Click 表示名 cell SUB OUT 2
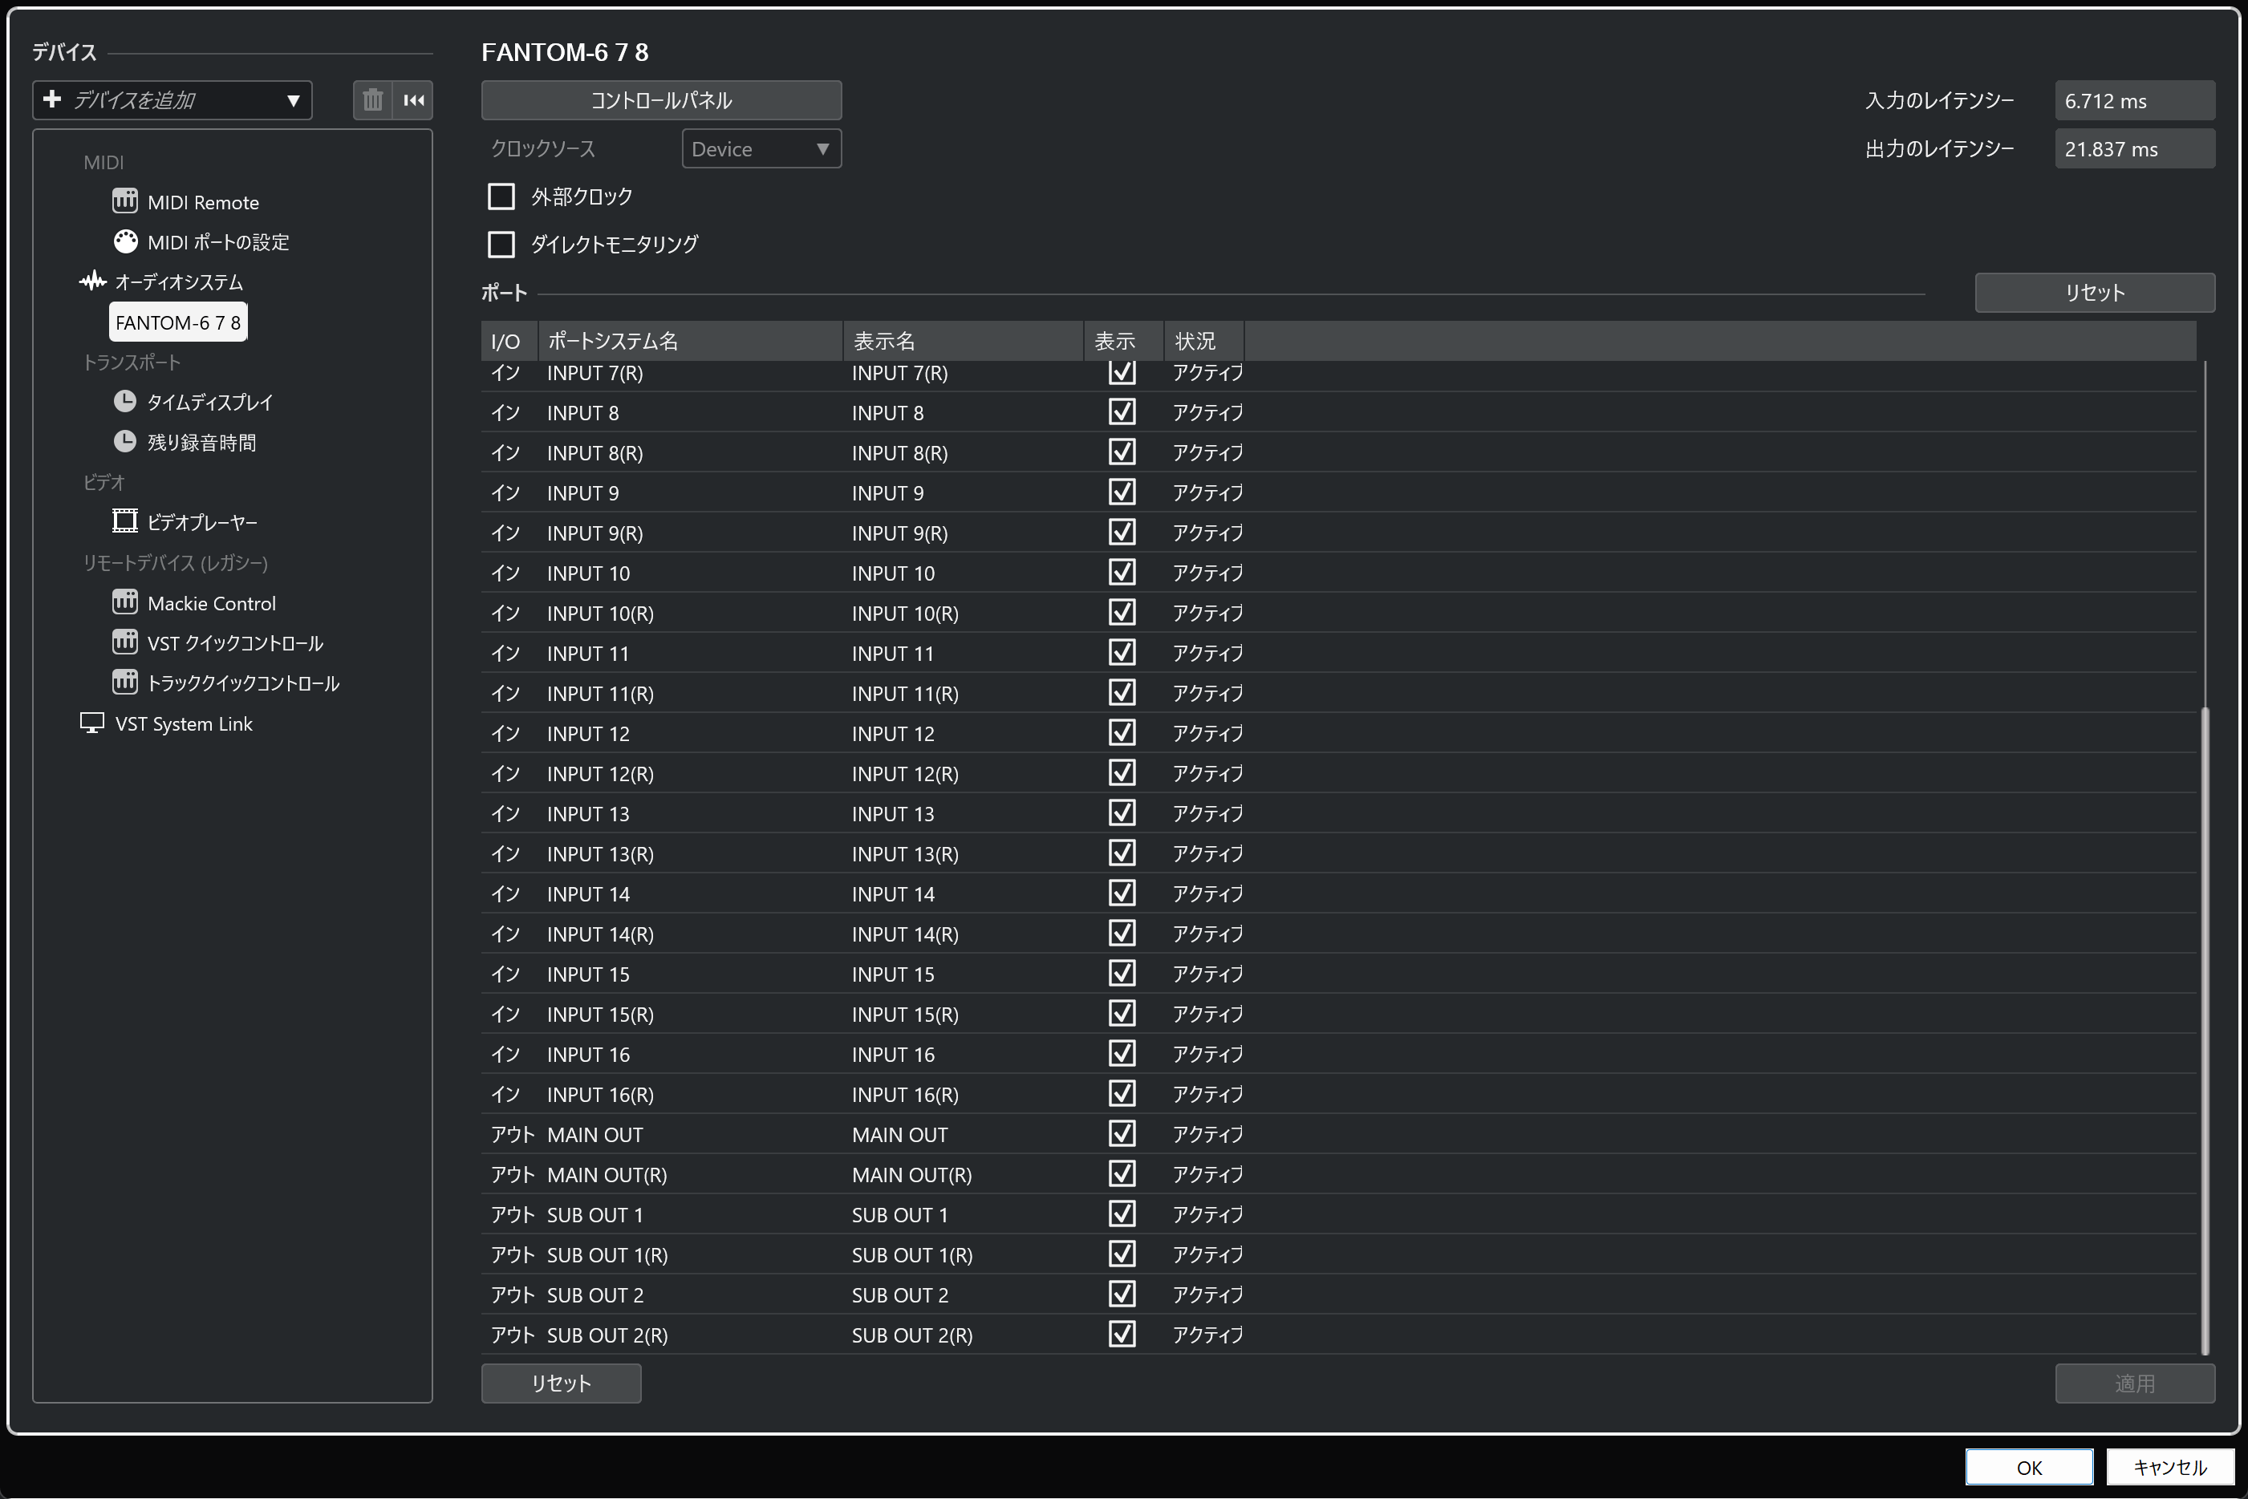Screen dimensions: 2248x1499 pos(900,1295)
